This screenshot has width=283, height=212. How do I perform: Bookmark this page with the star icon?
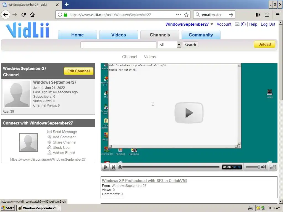186,15
